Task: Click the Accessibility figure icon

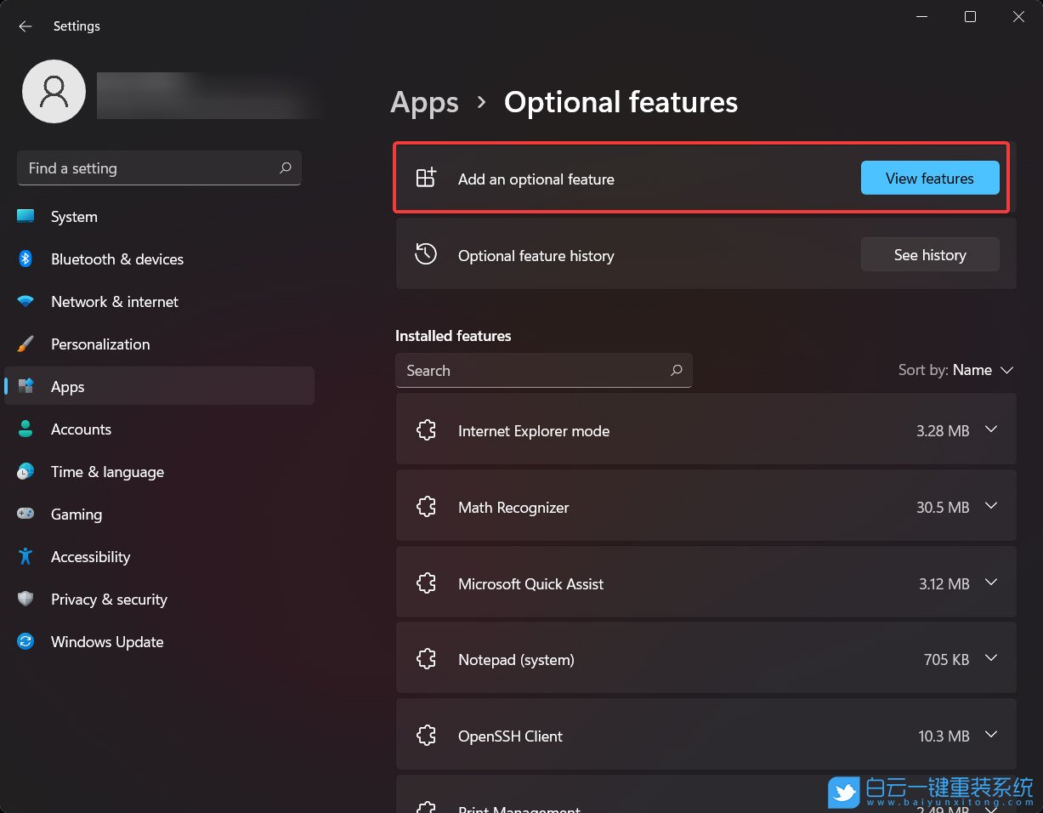Action: pos(26,557)
